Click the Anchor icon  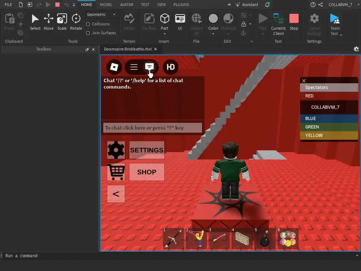click(x=243, y=33)
